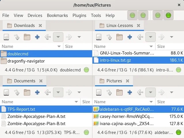
Task: Click the back arrow in the Pictures panel
Action: click(x=140, y=92)
